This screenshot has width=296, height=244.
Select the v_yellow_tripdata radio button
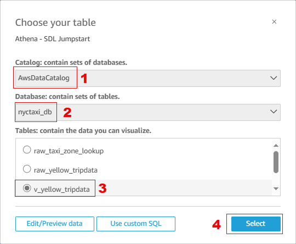pos(27,188)
